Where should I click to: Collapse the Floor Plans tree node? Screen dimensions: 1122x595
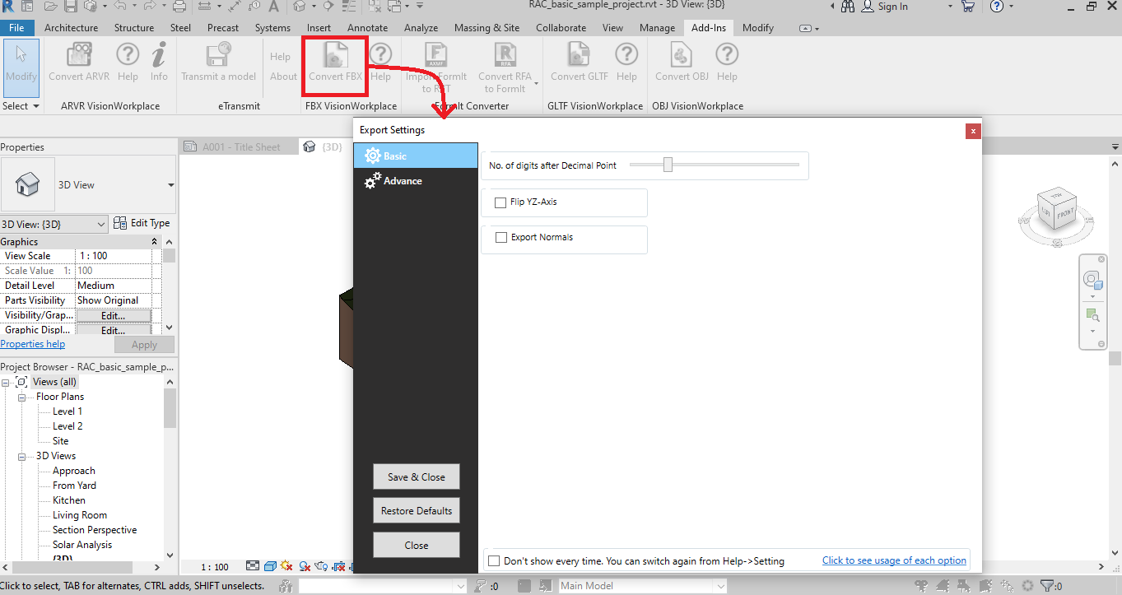pos(22,397)
